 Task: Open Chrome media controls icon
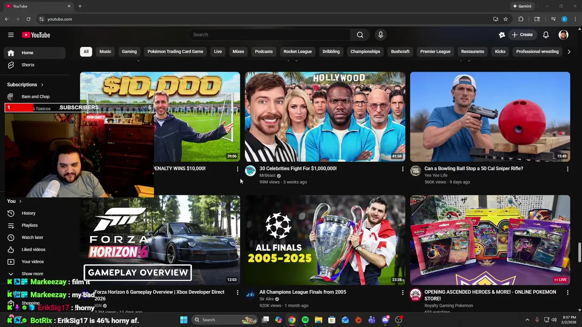[x=553, y=19]
